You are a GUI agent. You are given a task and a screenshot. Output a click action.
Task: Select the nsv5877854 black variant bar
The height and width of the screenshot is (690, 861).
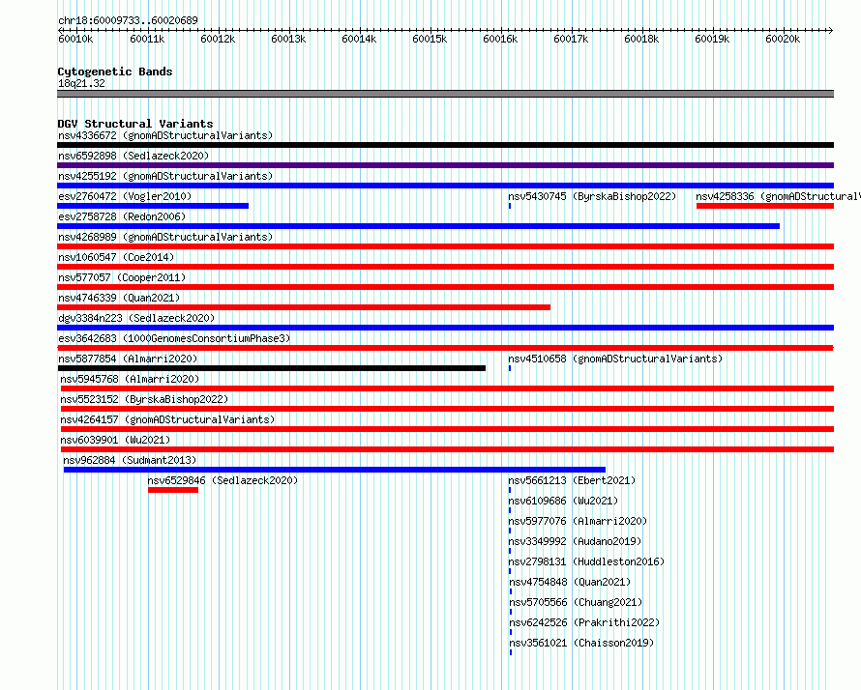click(271, 368)
